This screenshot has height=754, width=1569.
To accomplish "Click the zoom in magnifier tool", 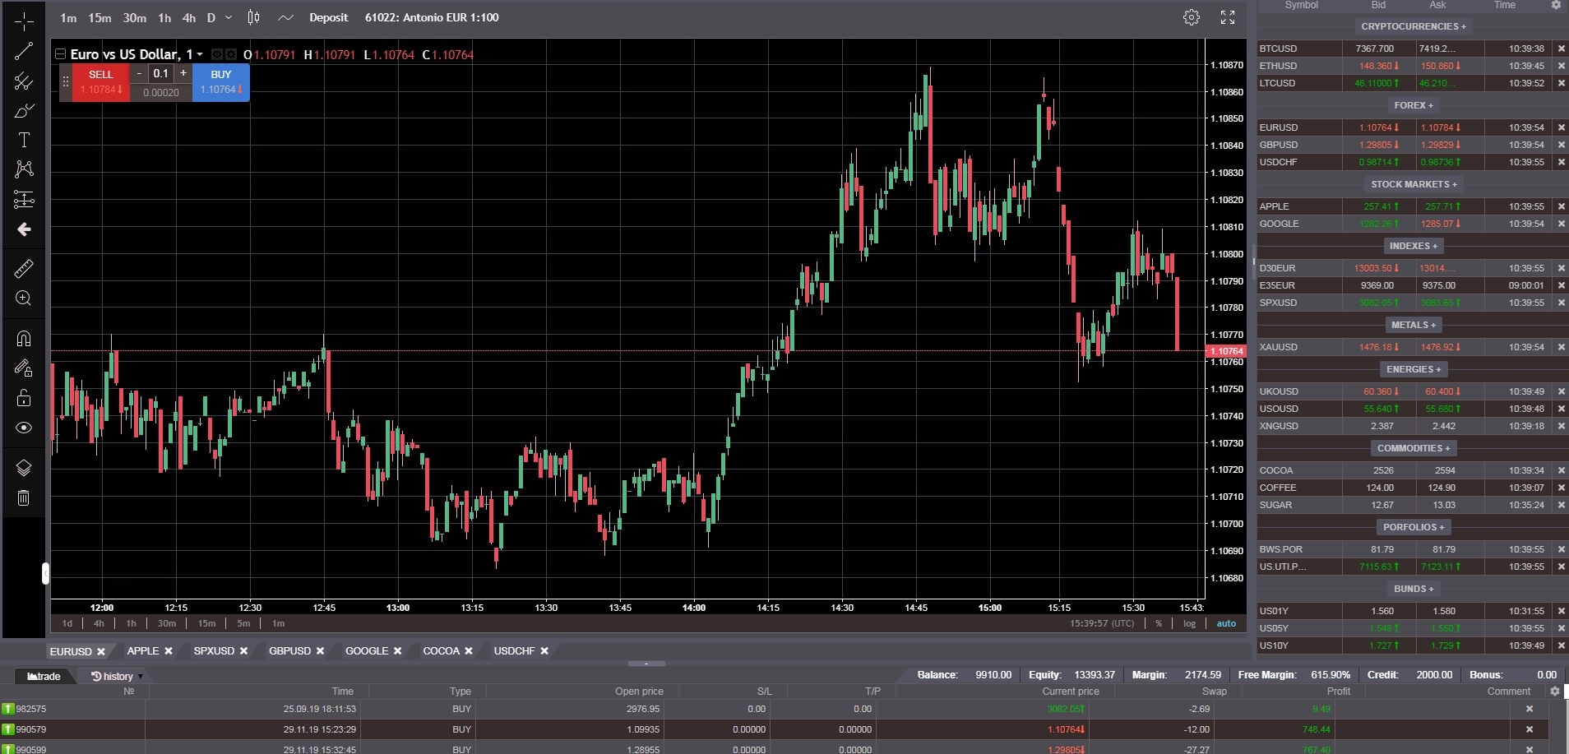I will [x=24, y=298].
